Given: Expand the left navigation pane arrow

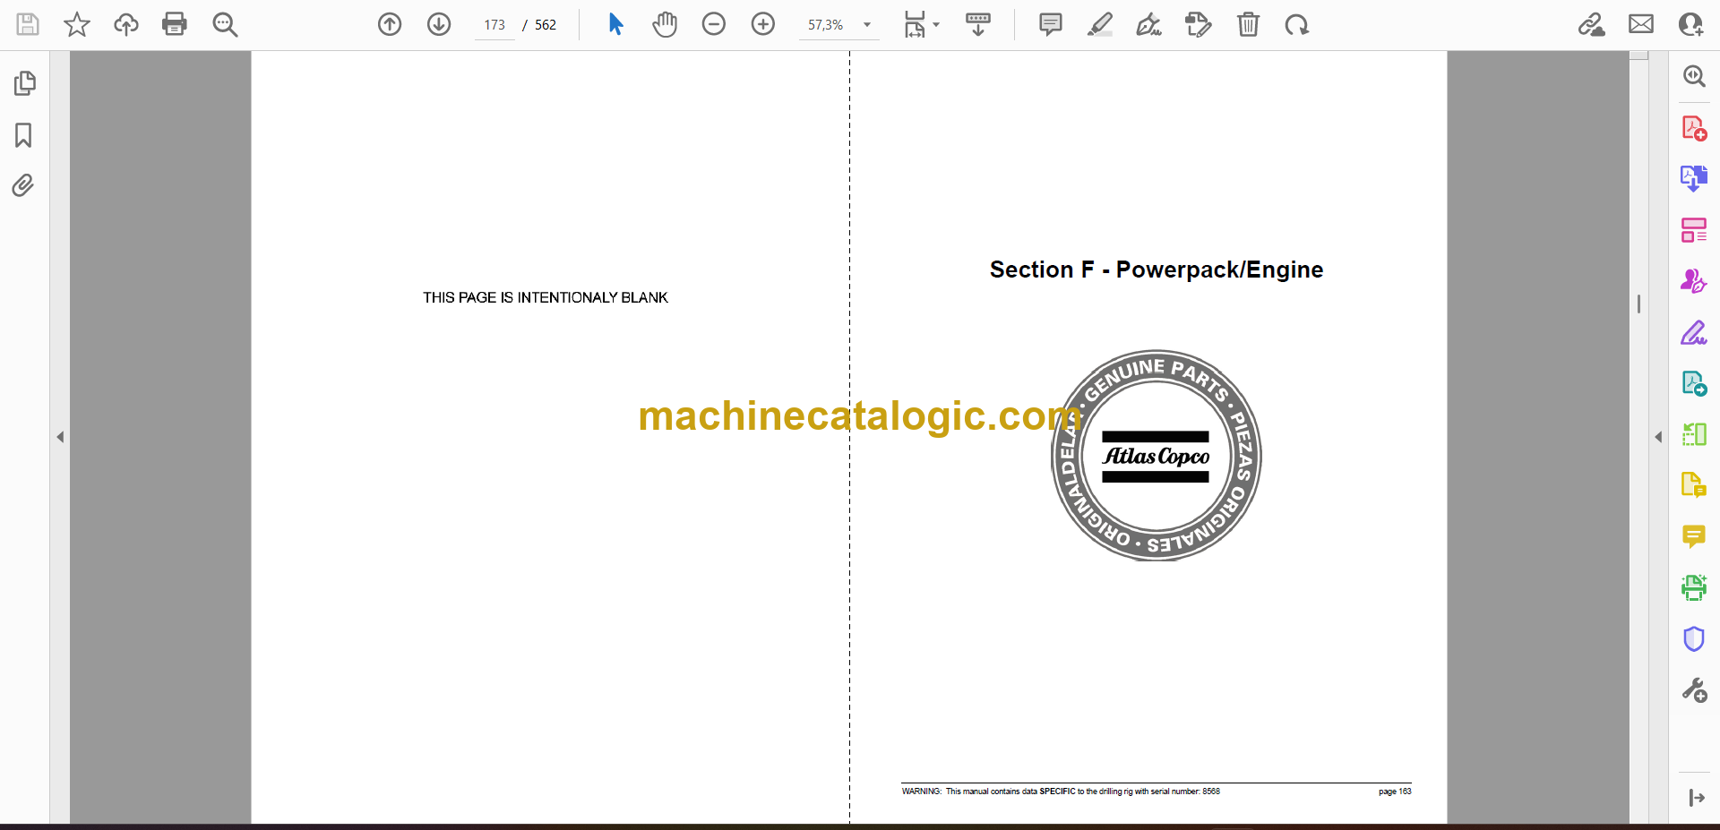Looking at the screenshot, I should tap(60, 437).
